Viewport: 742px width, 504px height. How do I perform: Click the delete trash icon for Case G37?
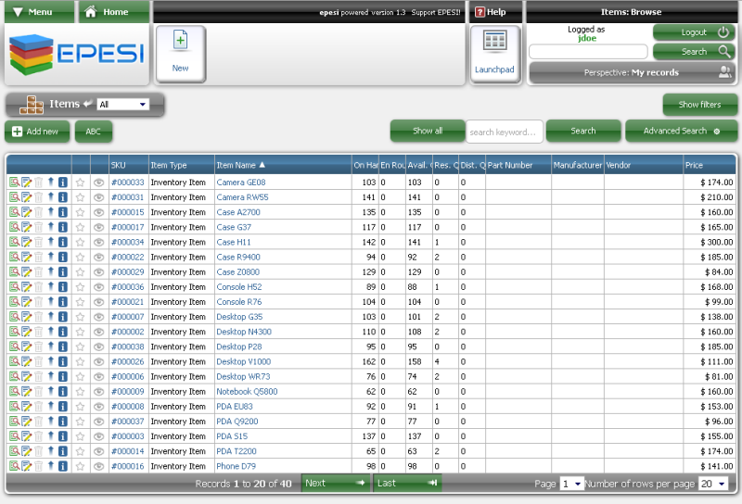(39, 227)
